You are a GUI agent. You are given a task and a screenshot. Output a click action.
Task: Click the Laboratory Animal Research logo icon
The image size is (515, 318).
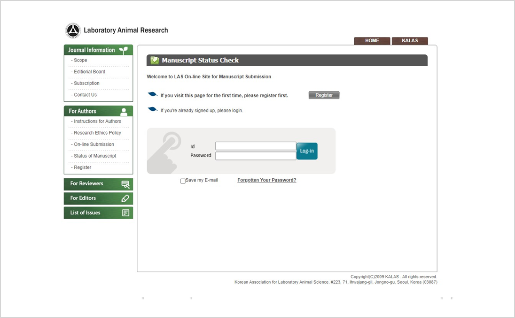pyautogui.click(x=73, y=30)
